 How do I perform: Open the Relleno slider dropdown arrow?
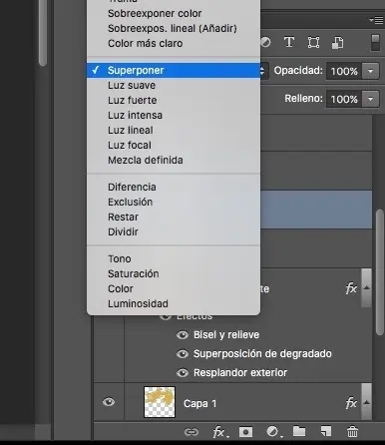tap(370, 99)
